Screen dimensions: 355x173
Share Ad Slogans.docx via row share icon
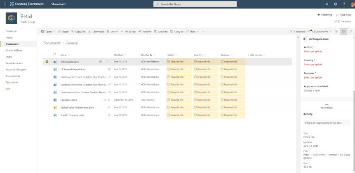point(101,62)
